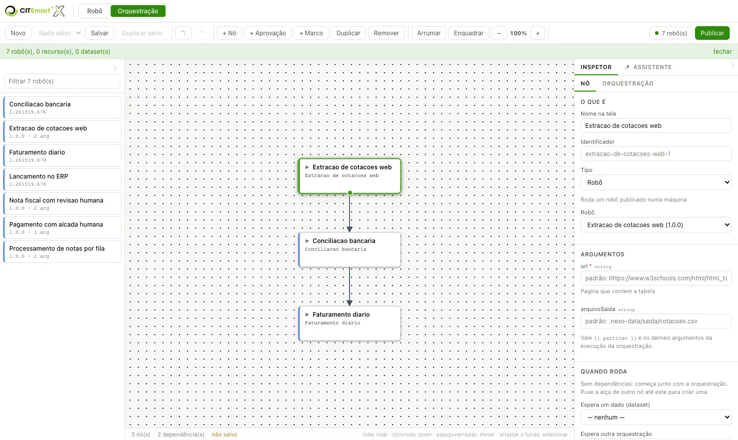
Task: Publish the orchestration with Publicar
Action: 712,33
